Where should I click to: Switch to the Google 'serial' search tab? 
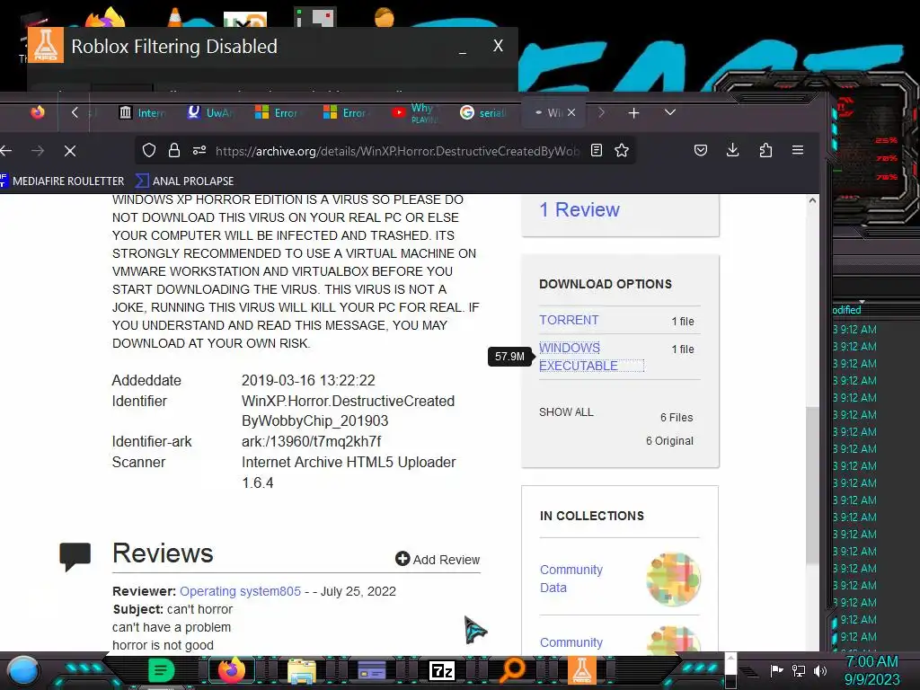[x=482, y=112]
